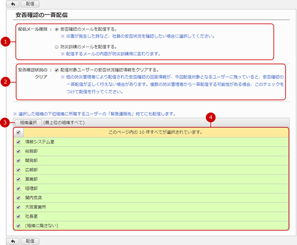
Task: Uncheck the 社長室 checkbox
Action: 18,216
